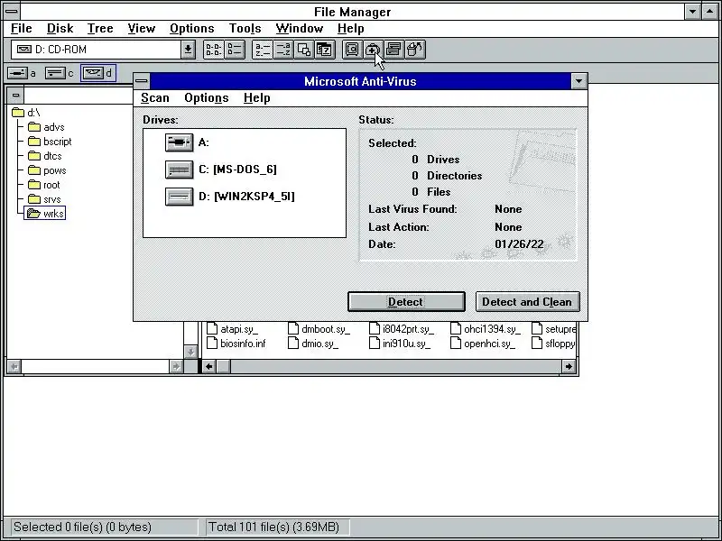722x541 pixels.
Task: Select the d:\ root directory in tree
Action: click(26, 113)
